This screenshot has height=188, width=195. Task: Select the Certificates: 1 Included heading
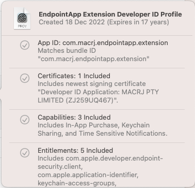pos(74,76)
